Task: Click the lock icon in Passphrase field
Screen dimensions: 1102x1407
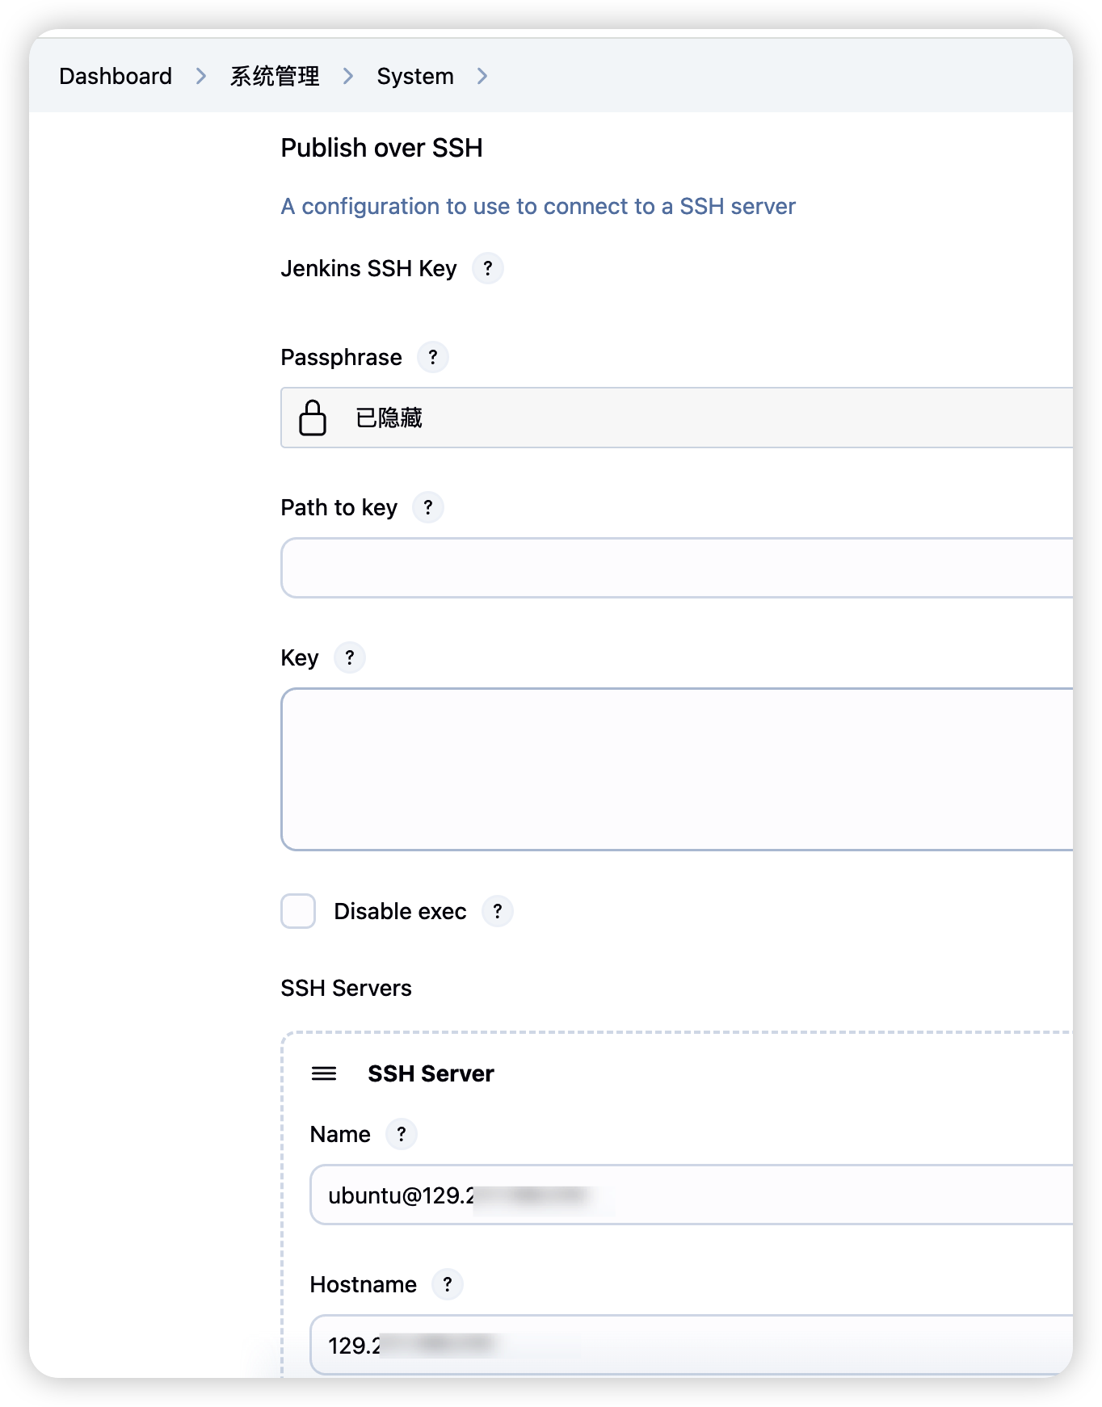Action: point(313,418)
